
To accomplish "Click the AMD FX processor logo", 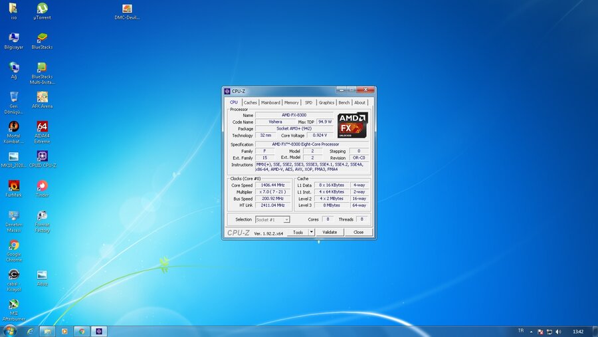I will coord(352,125).
